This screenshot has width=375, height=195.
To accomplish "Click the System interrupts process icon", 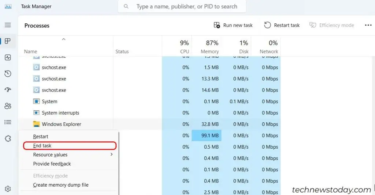I will (36, 113).
